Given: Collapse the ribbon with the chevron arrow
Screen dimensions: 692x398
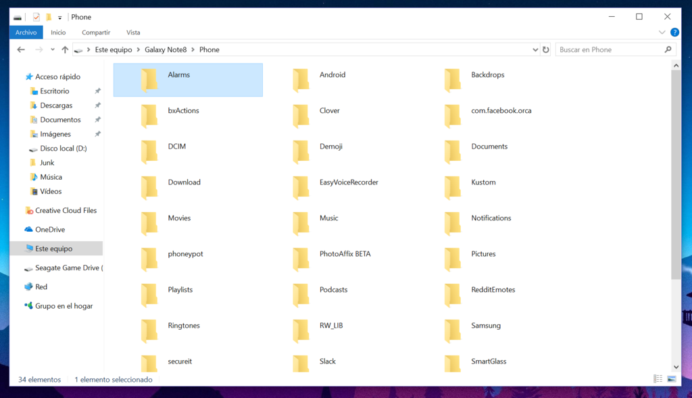Looking at the screenshot, I should (661, 32).
